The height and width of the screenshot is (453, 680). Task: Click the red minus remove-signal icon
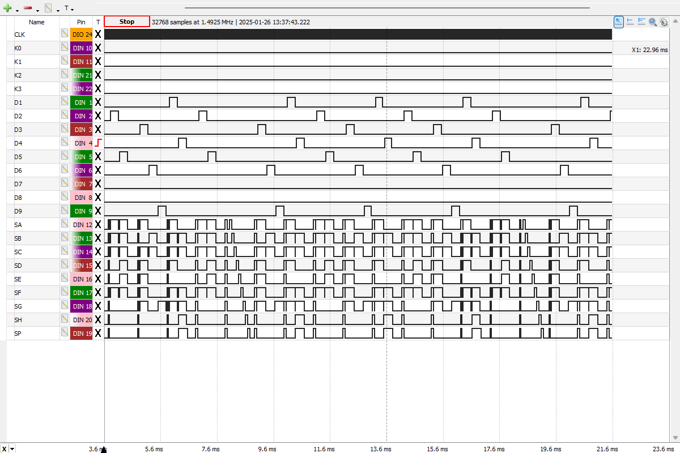(28, 8)
